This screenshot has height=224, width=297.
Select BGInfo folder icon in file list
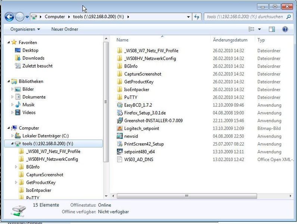tap(119, 66)
